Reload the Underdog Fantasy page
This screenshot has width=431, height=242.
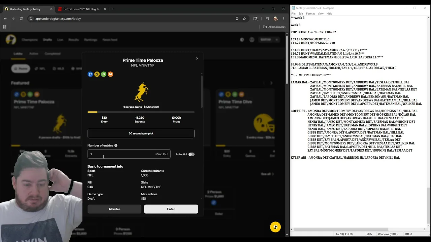pos(21,18)
